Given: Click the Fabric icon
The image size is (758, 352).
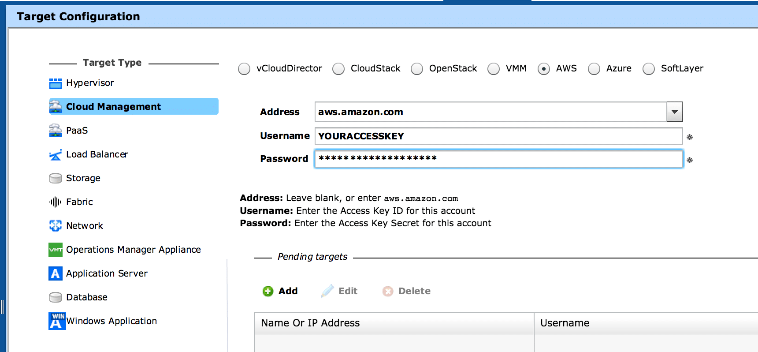Looking at the screenshot, I should (x=55, y=202).
